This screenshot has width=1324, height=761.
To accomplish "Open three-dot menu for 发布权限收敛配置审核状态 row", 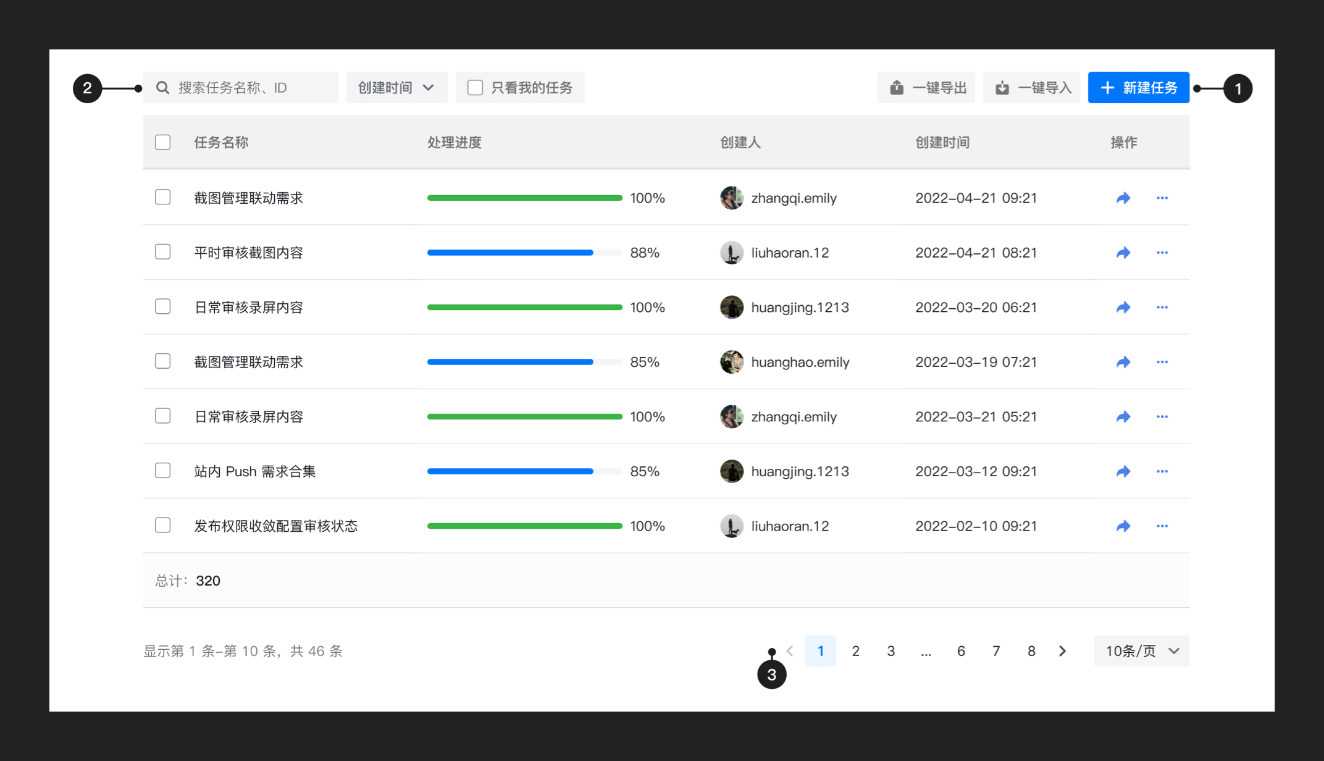I will point(1162,526).
